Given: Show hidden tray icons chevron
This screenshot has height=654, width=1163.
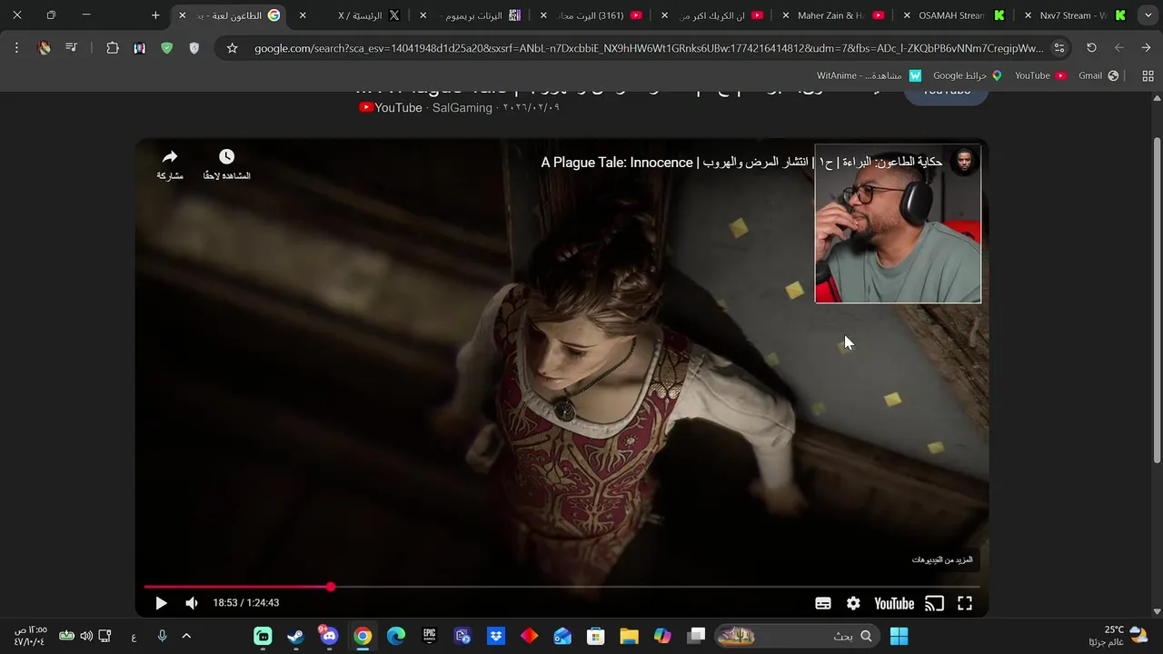Looking at the screenshot, I should click(x=186, y=636).
